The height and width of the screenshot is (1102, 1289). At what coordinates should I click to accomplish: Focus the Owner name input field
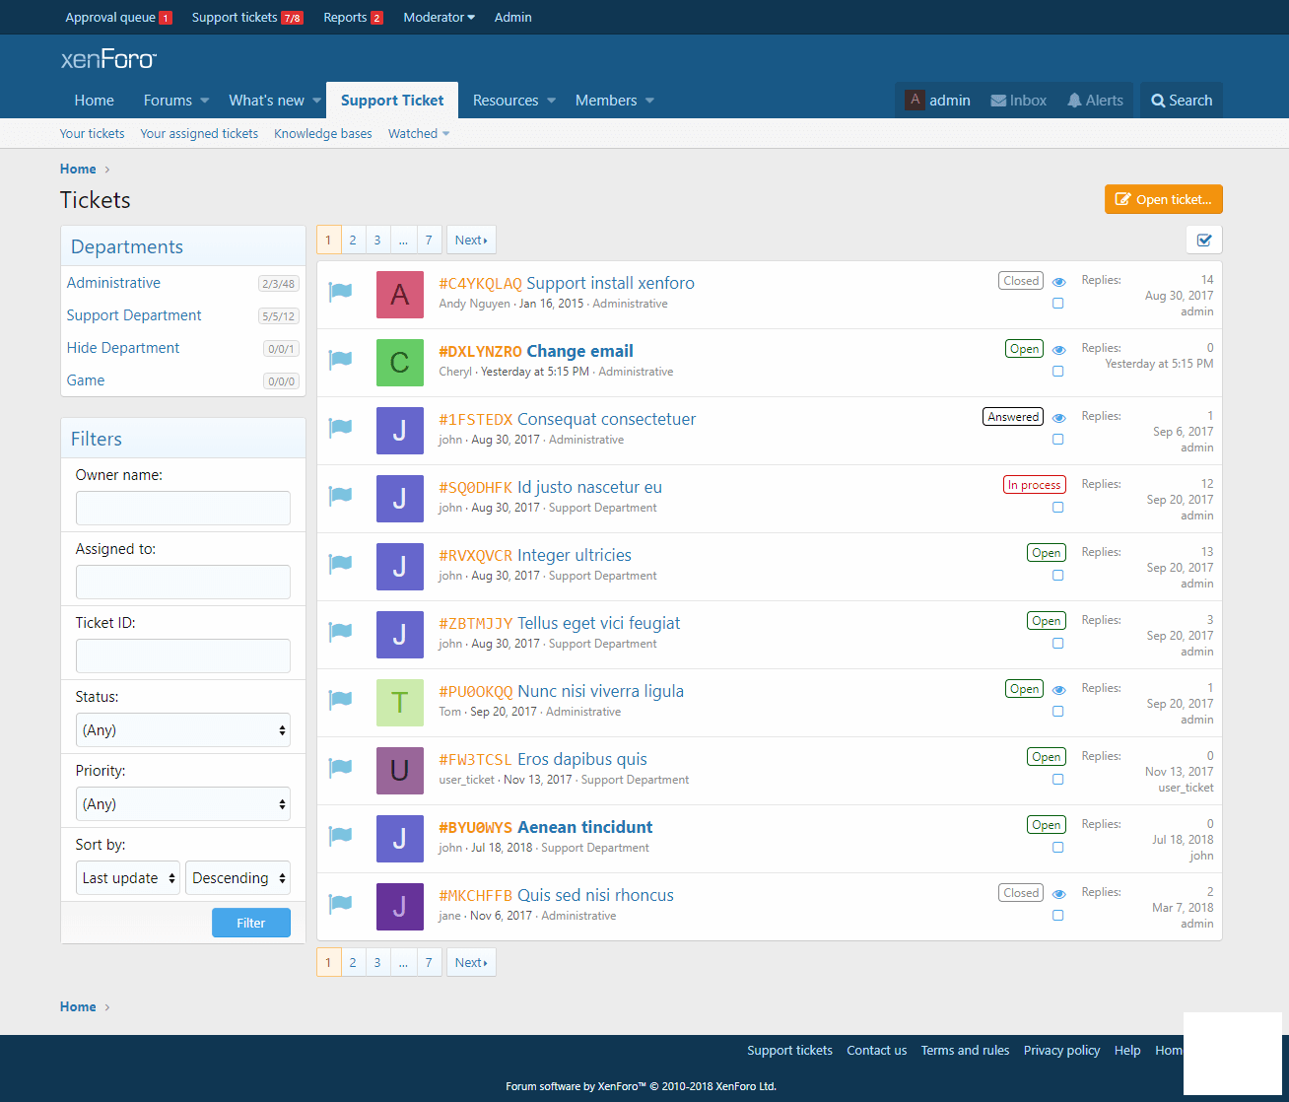(x=183, y=509)
